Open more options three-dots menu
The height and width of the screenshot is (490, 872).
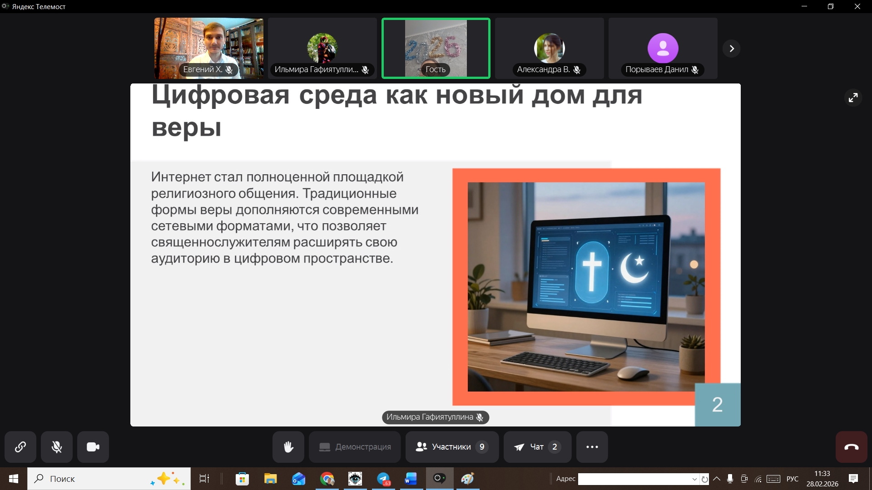click(592, 447)
